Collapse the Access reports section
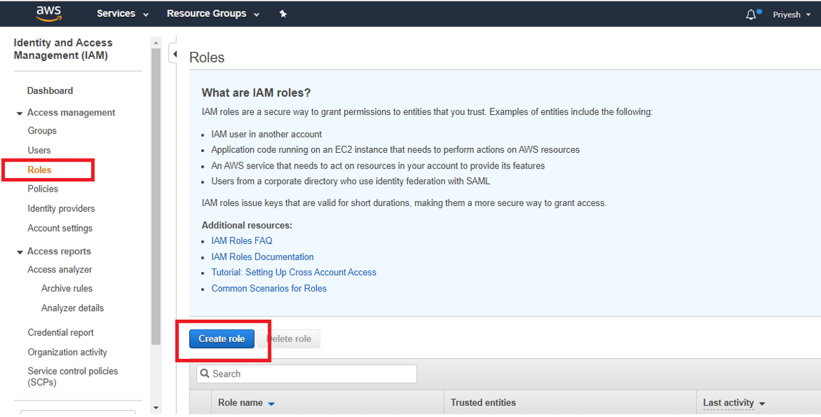 pos(20,252)
